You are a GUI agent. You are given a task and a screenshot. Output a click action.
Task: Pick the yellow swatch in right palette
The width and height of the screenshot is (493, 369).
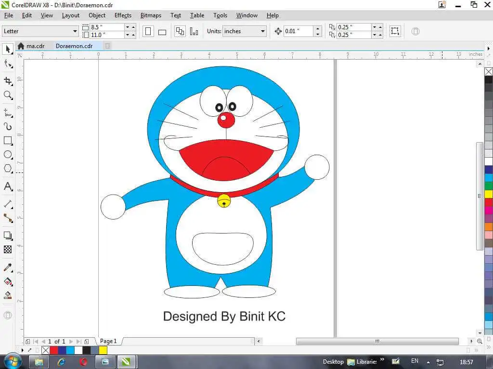pyautogui.click(x=488, y=194)
